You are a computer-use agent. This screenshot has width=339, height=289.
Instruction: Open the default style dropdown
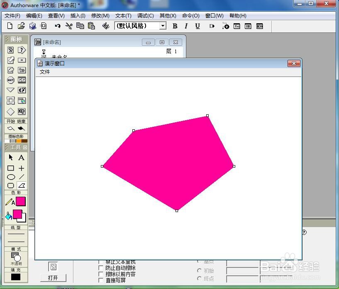tap(163, 26)
